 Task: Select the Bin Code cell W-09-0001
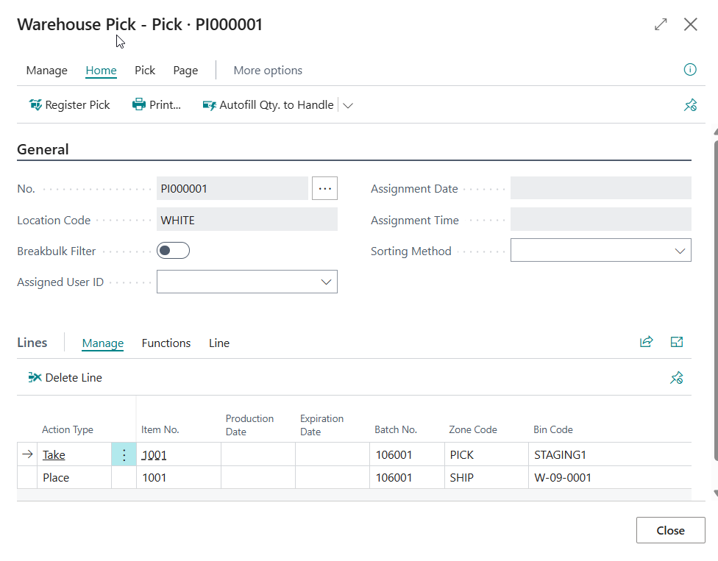563,478
